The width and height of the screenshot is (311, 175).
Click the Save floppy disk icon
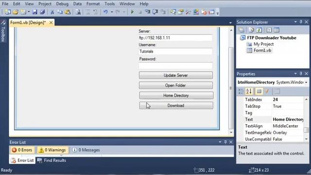[35, 12]
